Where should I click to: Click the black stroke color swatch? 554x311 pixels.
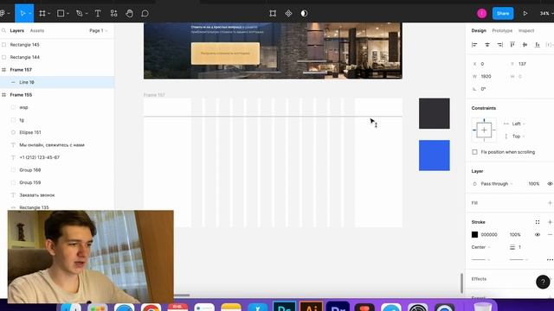tap(474, 234)
